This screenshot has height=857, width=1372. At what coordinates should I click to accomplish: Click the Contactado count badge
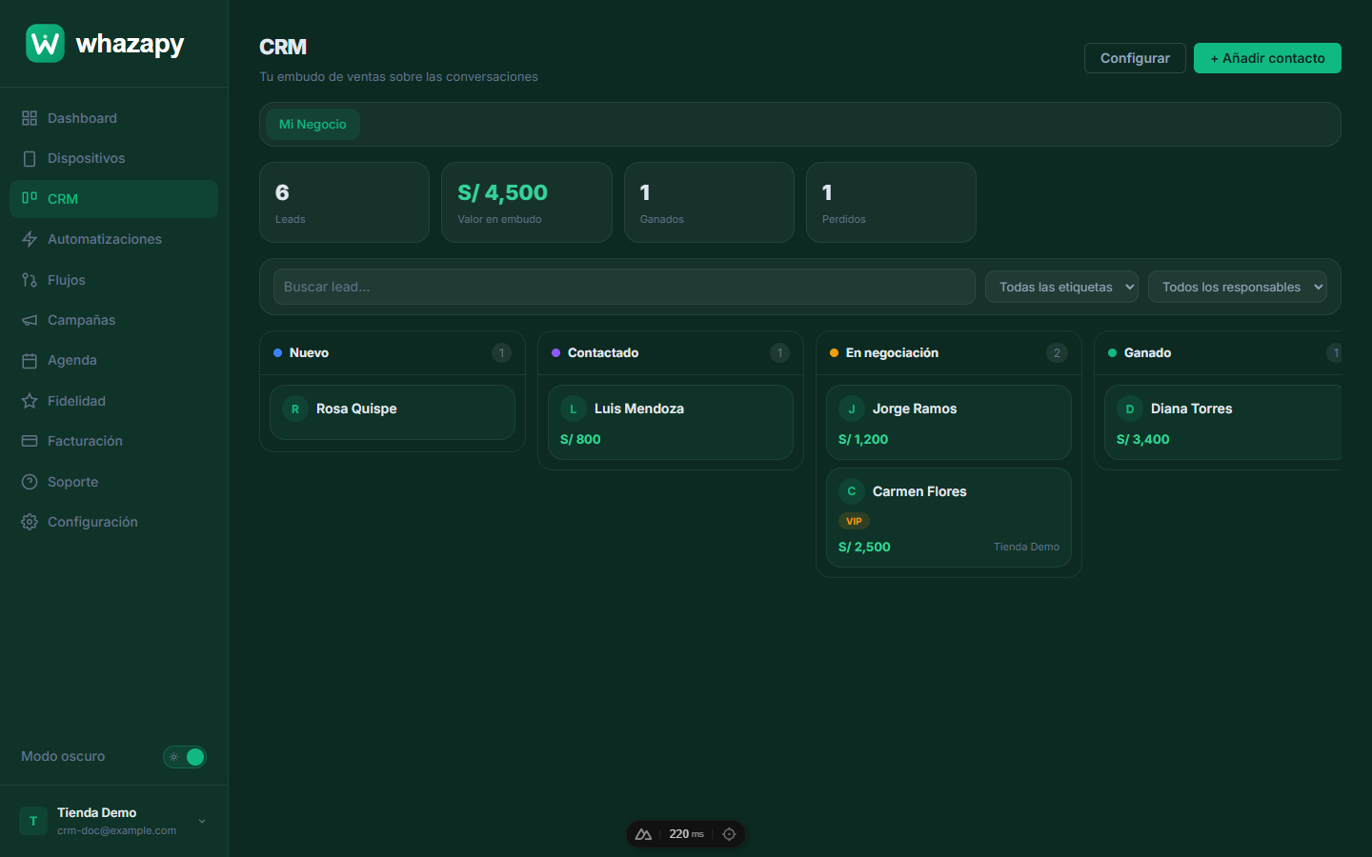[779, 352]
